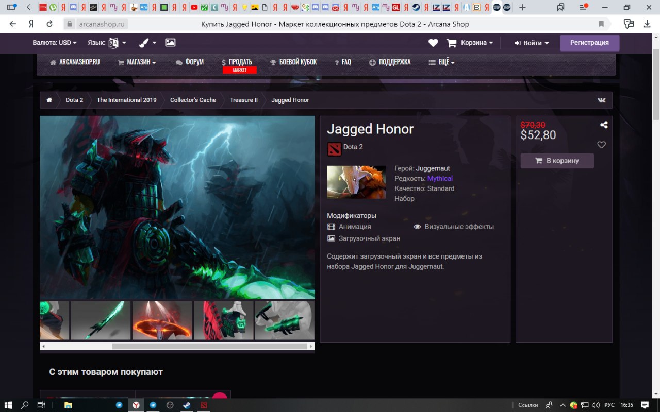Click the РУС keyboard language indicator
The image size is (660, 412).
tap(609, 405)
